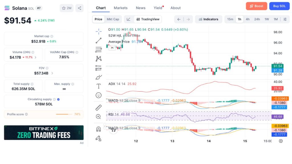Click the #7 rank badge
The width and height of the screenshot is (292, 164).
(39, 8)
